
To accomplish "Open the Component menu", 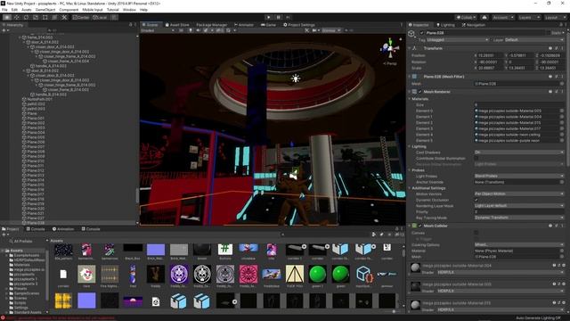I will click(x=69, y=10).
